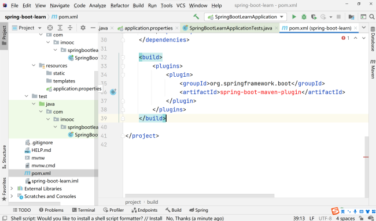Click the Stop square icon
The width and height of the screenshot is (376, 221).
[x=338, y=17]
